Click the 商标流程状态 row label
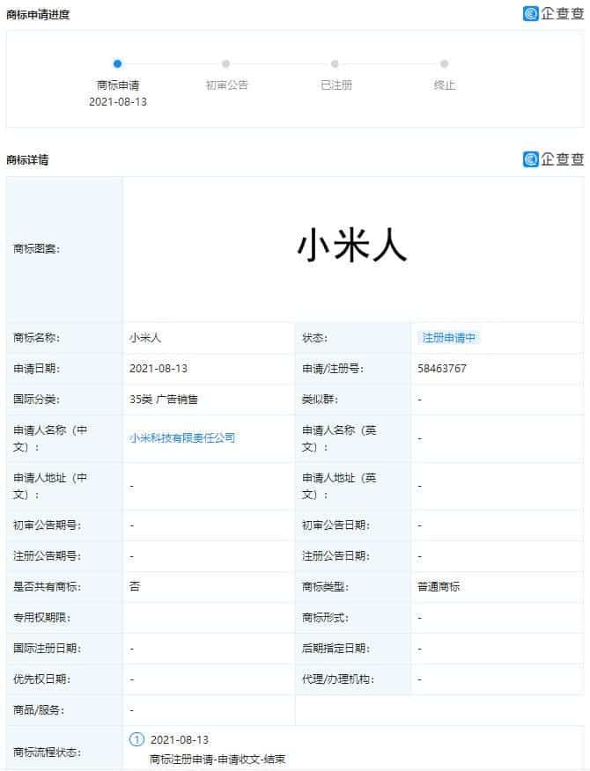This screenshot has width=590, height=771. click(48, 753)
